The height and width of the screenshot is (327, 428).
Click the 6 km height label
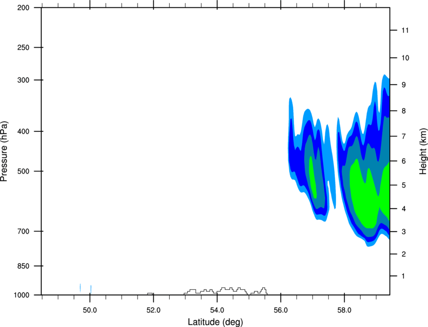[x=403, y=161]
